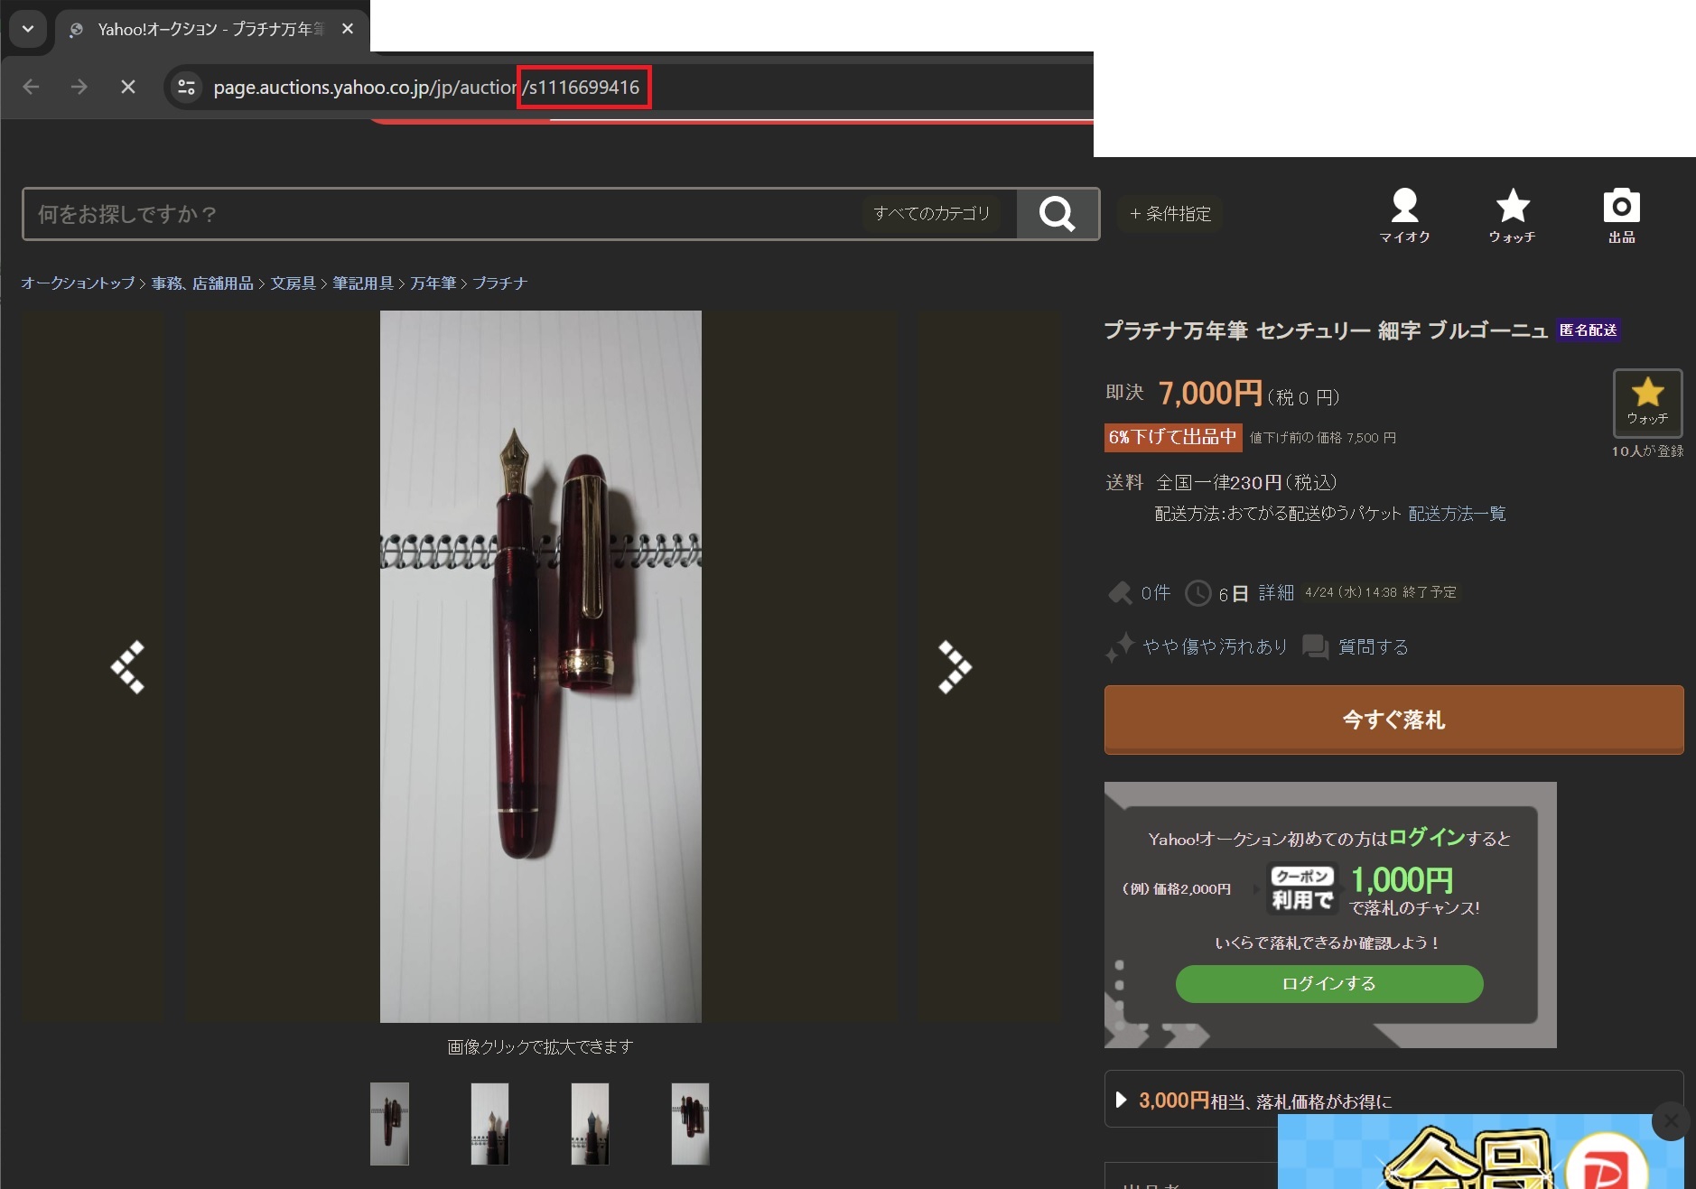
Task: Close the floating ad banner
Action: [1671, 1120]
